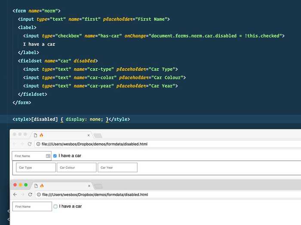Reload page in the lower browser window
Viewport: 301px width, 225px height.
coord(30,195)
